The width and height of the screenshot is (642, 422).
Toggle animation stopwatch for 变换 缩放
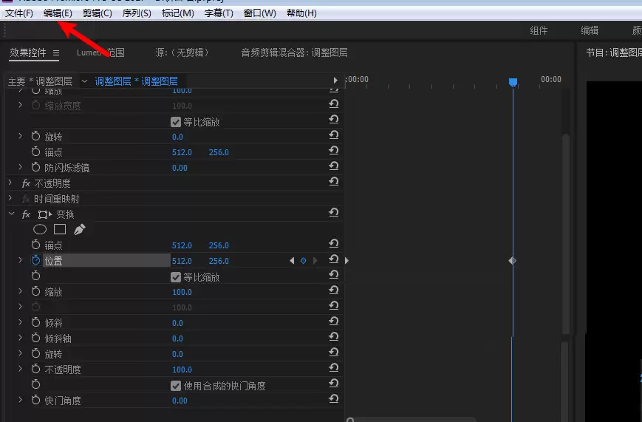tap(36, 291)
